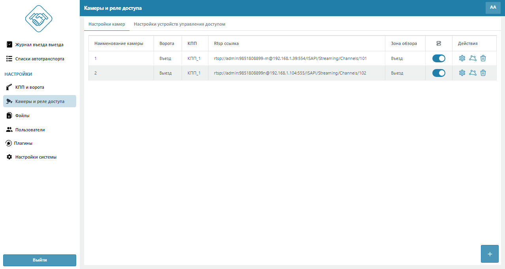
Task: Delete camera 2 with trash icon
Action: [x=483, y=73]
